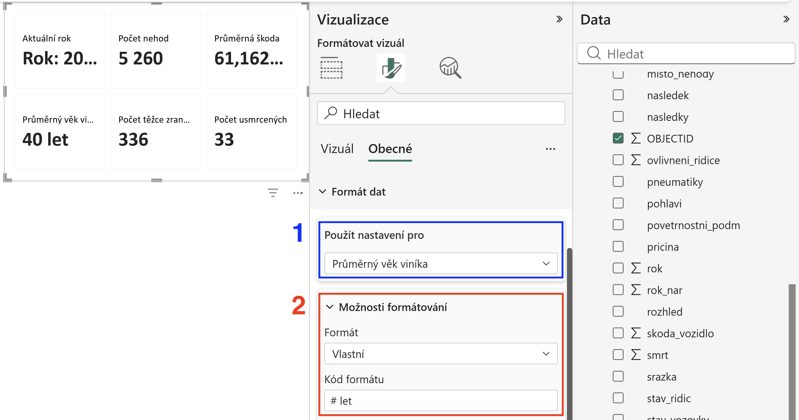Tick the pricina field checkbox
The height and width of the screenshot is (420, 799).
tap(618, 246)
